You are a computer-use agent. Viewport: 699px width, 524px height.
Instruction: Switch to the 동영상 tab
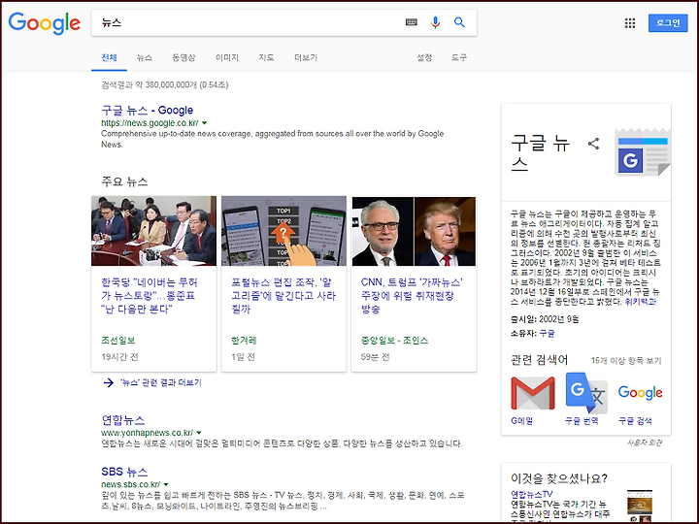tap(183, 58)
